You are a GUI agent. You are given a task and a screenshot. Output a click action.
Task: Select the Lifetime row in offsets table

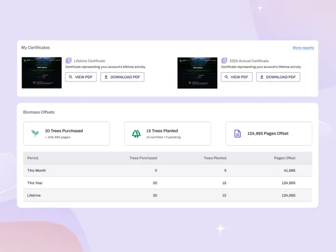pos(167,195)
